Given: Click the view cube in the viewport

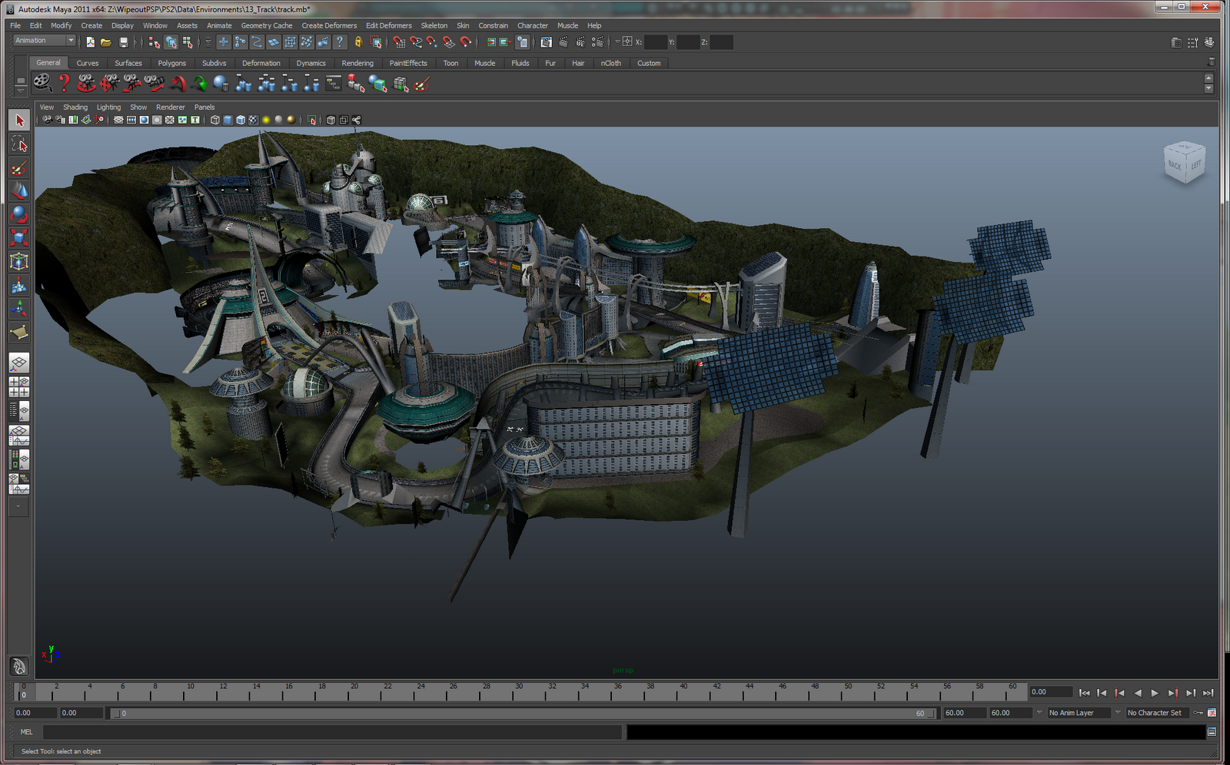Looking at the screenshot, I should 1184,163.
